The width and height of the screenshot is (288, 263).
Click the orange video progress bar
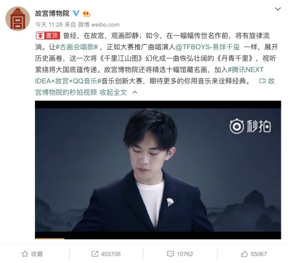[50, 238]
